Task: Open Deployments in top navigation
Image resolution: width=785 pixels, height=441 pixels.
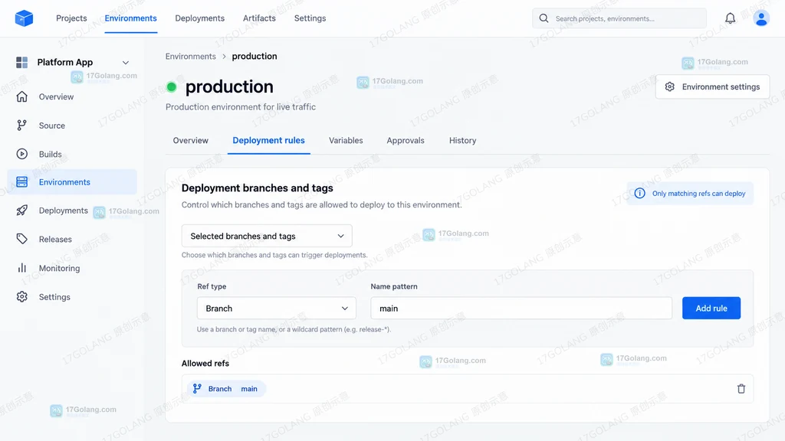Action: tap(200, 18)
